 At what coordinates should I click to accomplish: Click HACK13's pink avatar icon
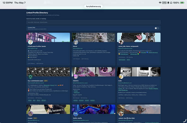tap(75, 77)
